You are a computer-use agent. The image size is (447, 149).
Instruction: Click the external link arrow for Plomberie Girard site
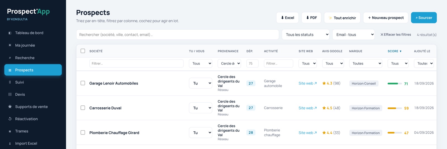315,133
